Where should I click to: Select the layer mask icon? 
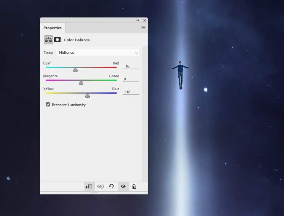tap(58, 40)
